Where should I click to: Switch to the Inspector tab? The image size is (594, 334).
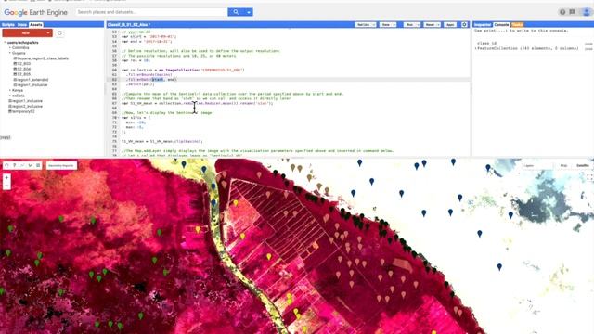point(483,25)
